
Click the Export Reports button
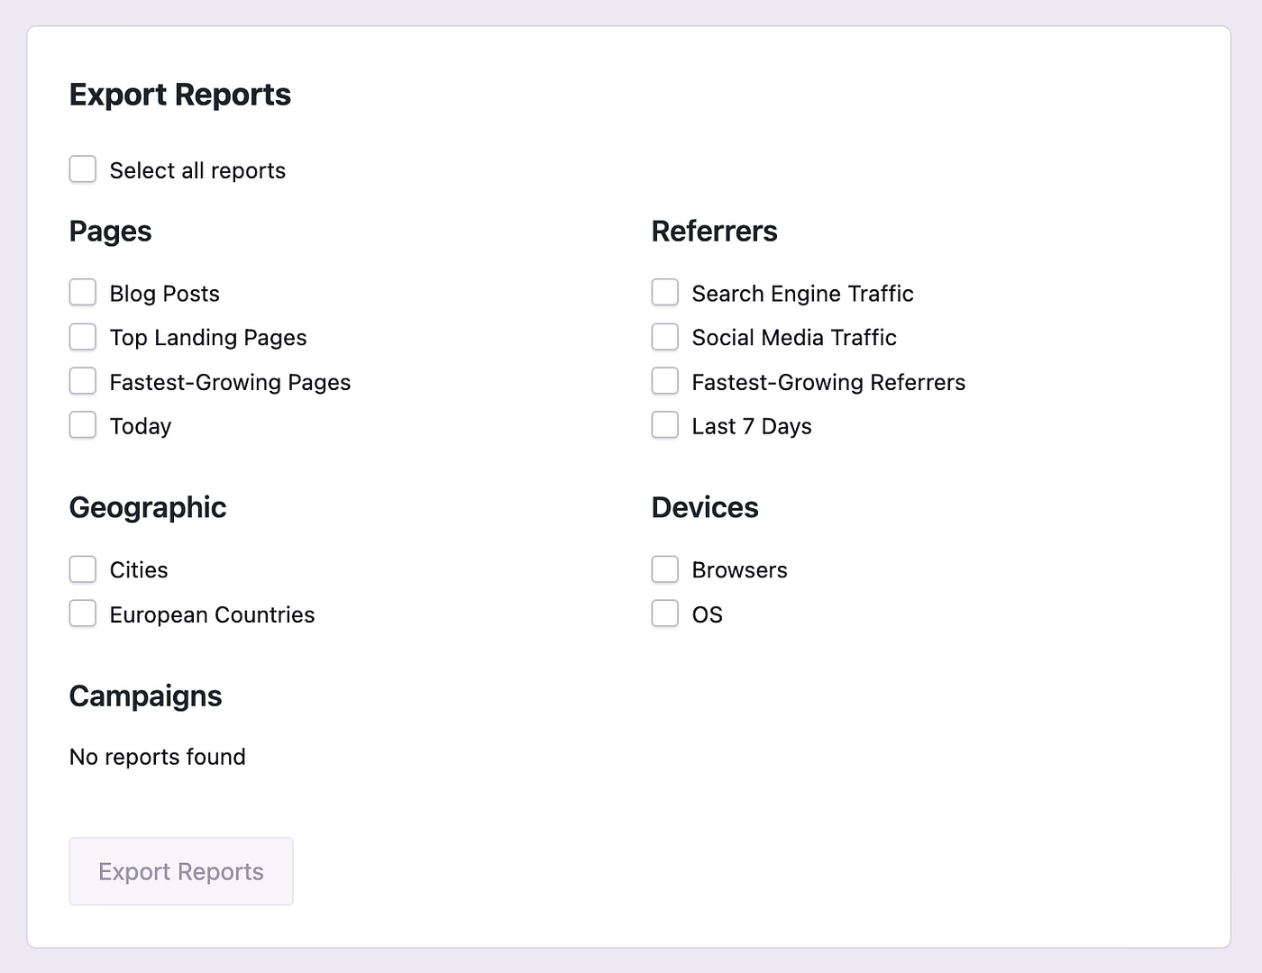180,870
